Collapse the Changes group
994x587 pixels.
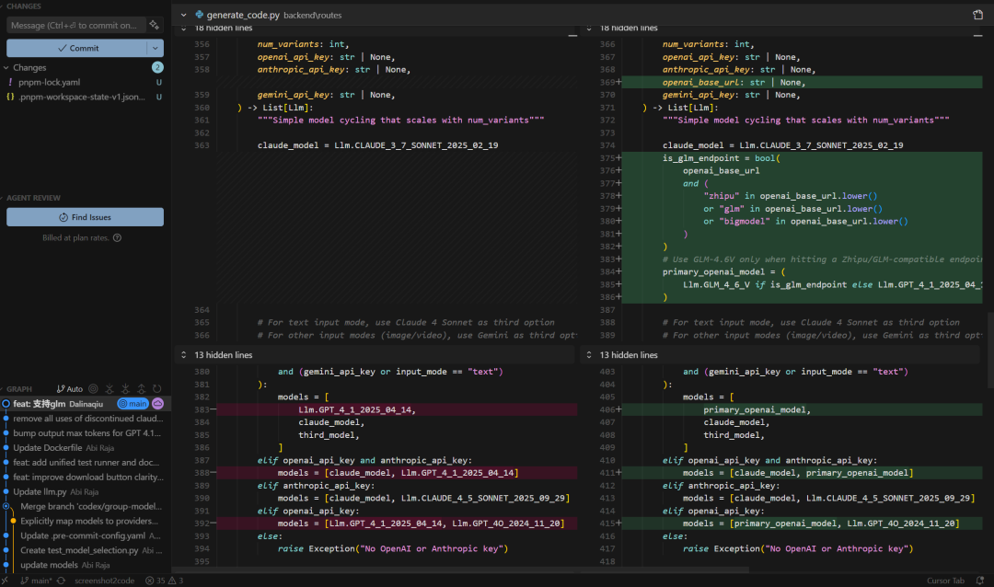point(6,68)
